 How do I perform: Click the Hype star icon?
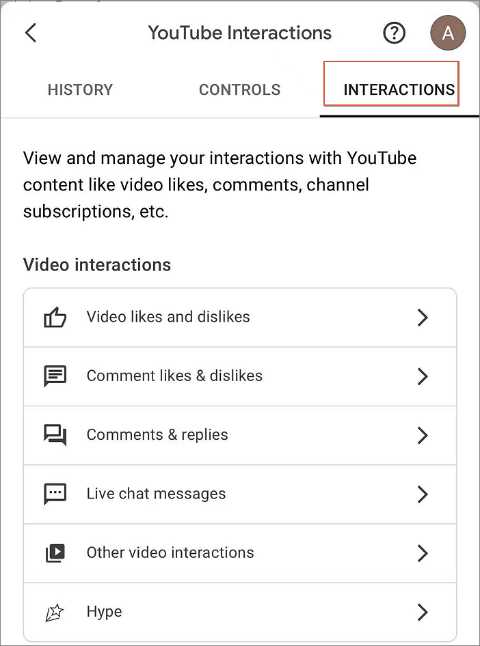[x=55, y=612]
